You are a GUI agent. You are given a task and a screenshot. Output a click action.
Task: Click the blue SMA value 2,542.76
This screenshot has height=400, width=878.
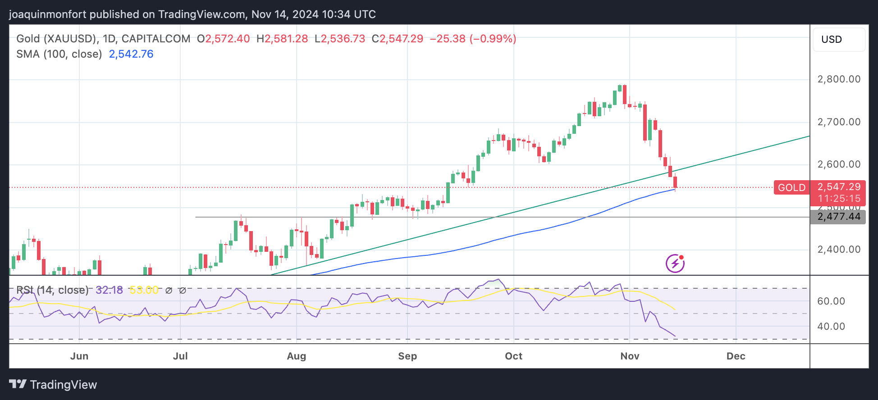pos(131,54)
